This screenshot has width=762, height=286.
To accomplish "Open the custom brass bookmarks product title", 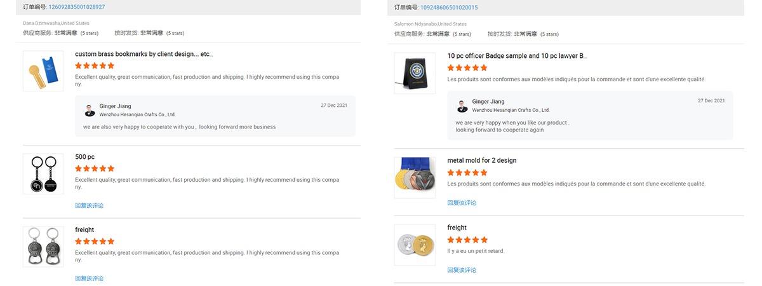I will [x=144, y=54].
